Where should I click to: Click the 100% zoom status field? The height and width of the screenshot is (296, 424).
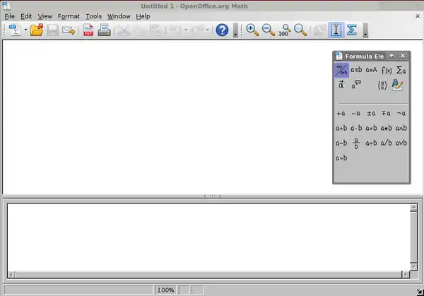click(165, 290)
